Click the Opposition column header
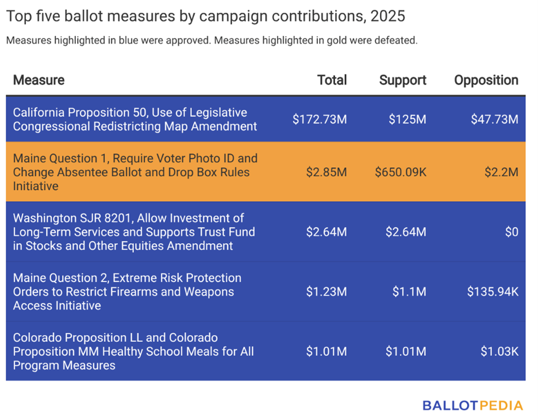538x419 pixels. (486, 80)
